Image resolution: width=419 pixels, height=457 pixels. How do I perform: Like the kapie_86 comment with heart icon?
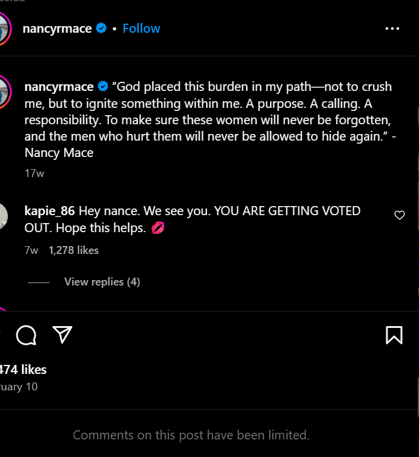pyautogui.click(x=400, y=215)
